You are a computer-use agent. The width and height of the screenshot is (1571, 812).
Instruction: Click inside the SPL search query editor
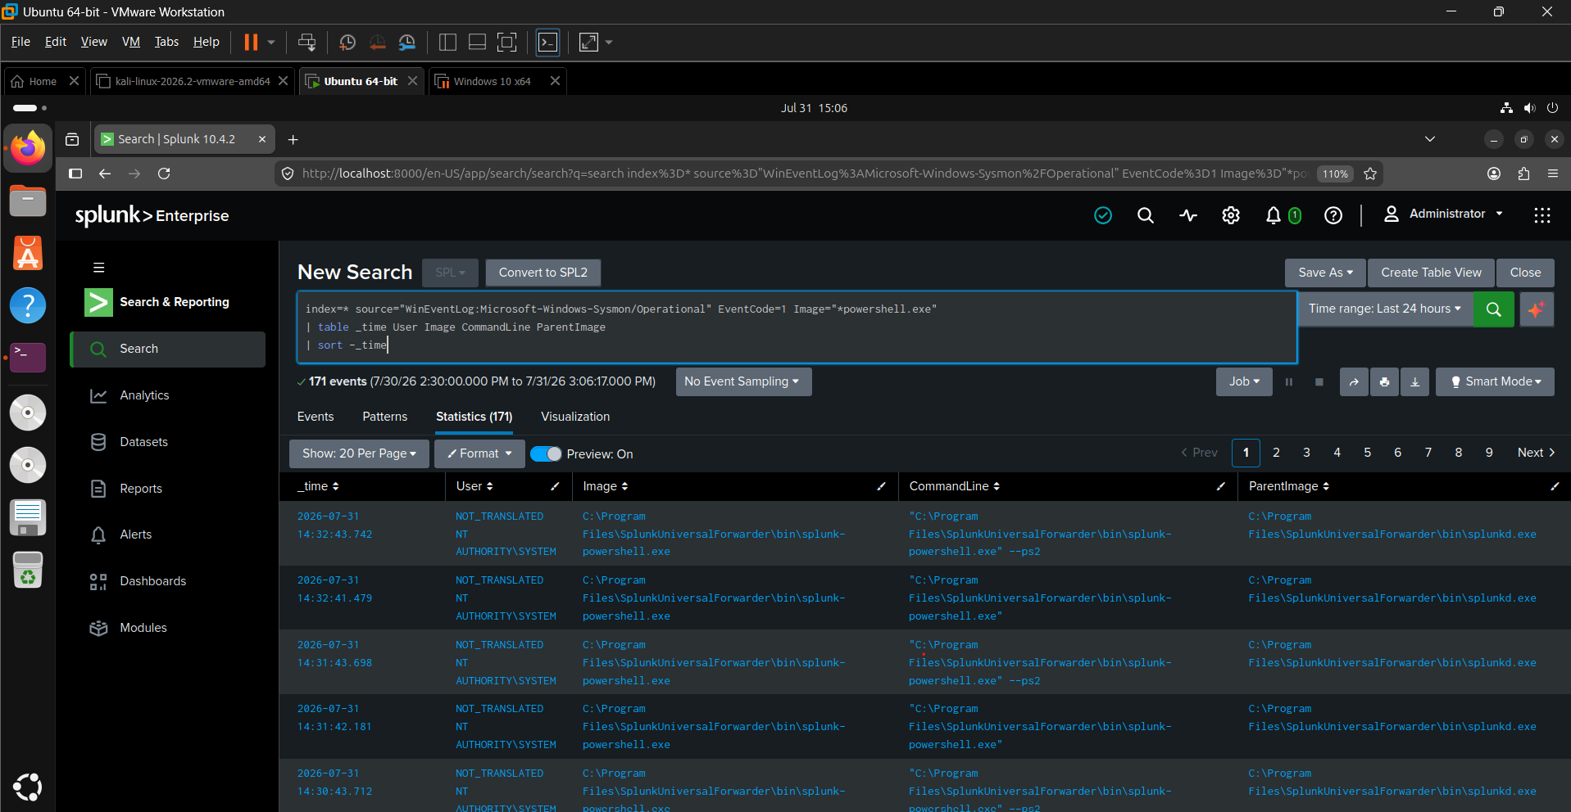click(x=797, y=327)
